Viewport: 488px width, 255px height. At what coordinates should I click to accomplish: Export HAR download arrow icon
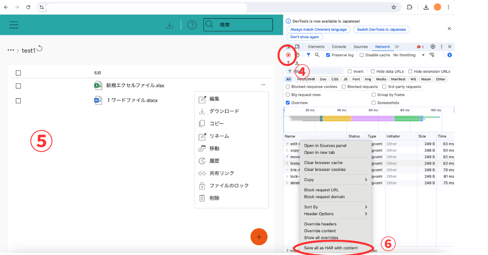click(x=297, y=63)
